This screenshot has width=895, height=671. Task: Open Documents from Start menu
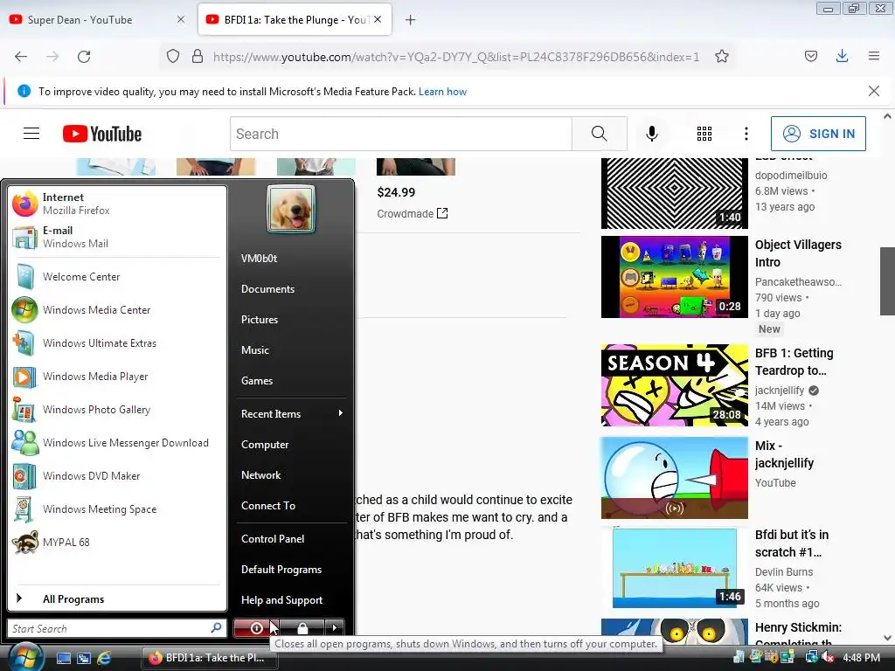coord(291,288)
